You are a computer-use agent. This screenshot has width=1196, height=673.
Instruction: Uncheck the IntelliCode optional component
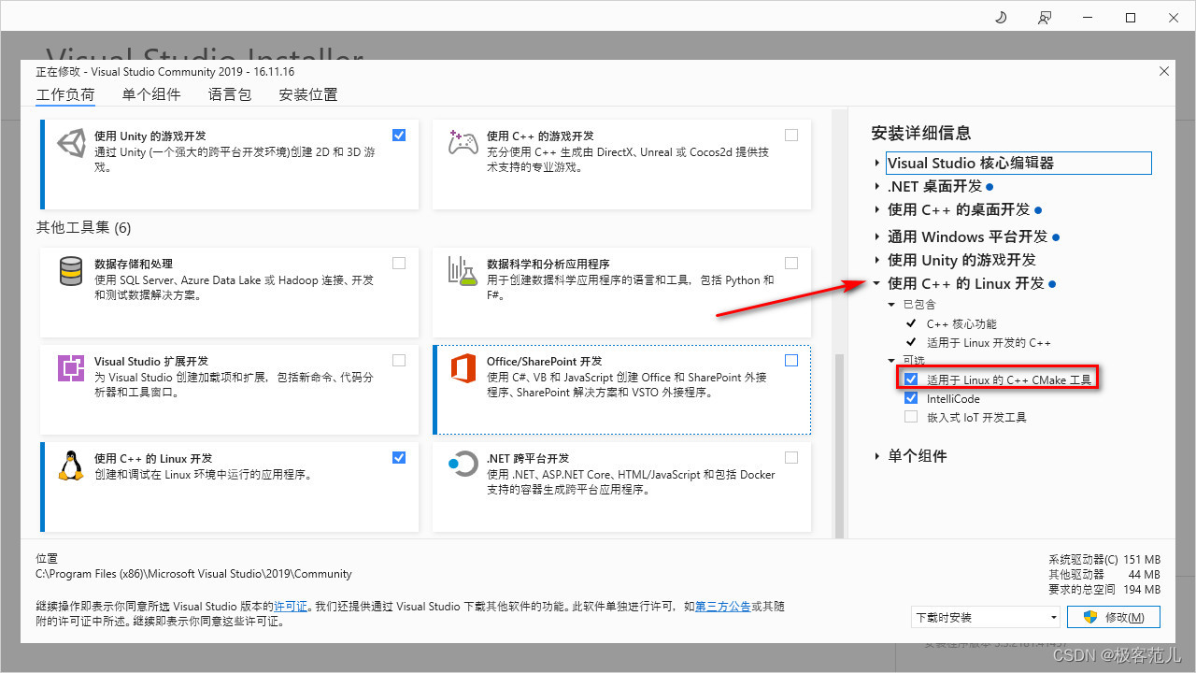click(911, 398)
